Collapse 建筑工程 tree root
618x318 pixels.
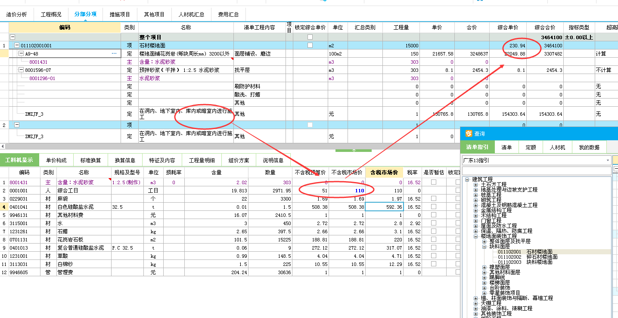467,179
